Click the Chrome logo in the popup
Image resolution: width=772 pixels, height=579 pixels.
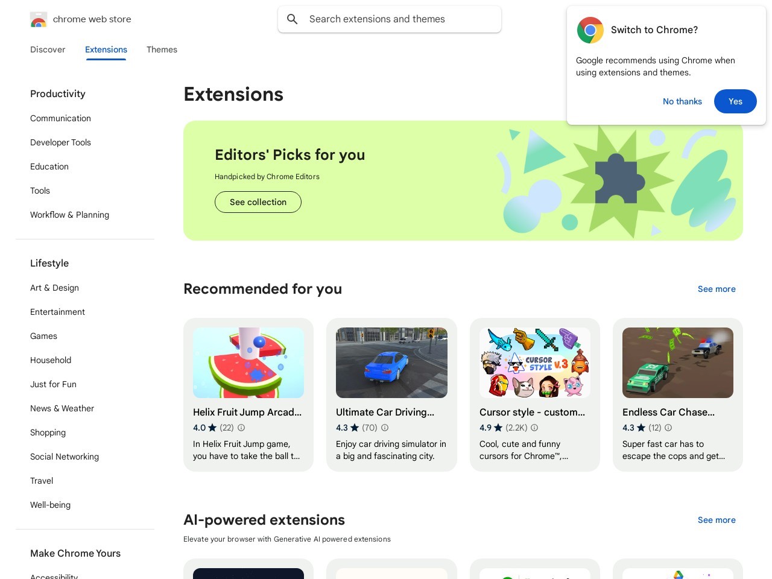[x=590, y=30]
